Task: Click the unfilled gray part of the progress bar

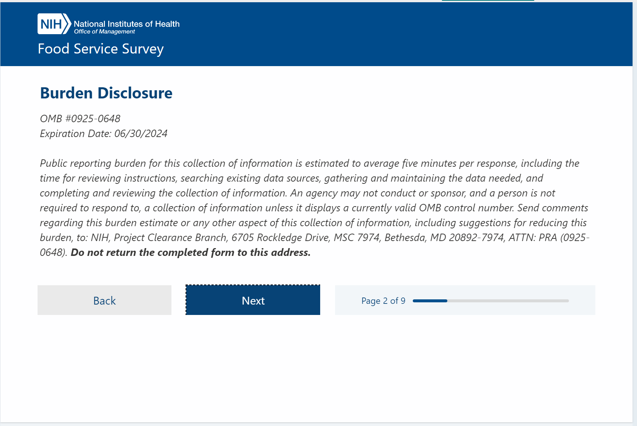Action: pyautogui.click(x=508, y=301)
